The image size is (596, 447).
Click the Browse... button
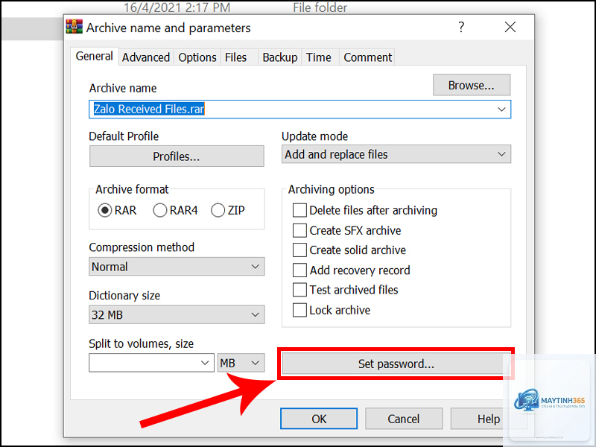pyautogui.click(x=472, y=85)
